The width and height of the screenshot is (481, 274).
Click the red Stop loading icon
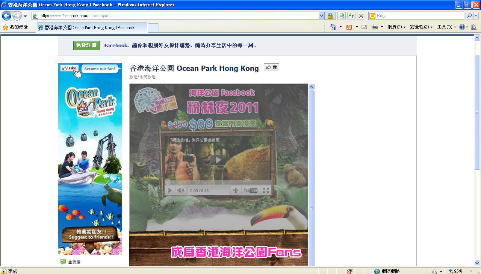[x=361, y=16]
